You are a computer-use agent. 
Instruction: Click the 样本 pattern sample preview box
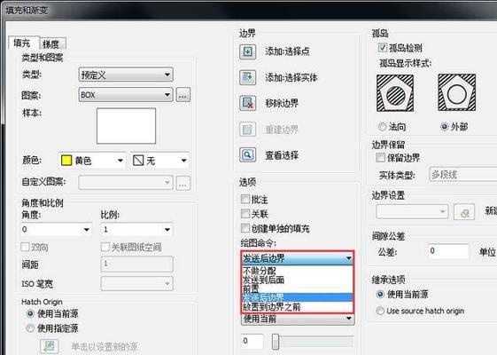(126, 126)
